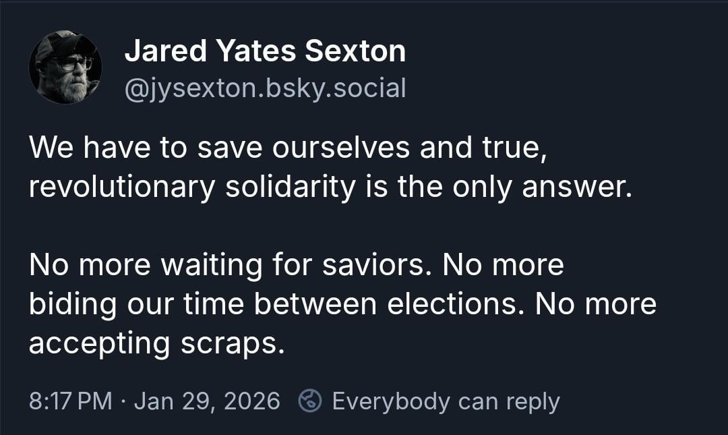Screen dimensions: 728x435
Task: Open the @jysexton.bsky.social handle
Action: [x=265, y=87]
